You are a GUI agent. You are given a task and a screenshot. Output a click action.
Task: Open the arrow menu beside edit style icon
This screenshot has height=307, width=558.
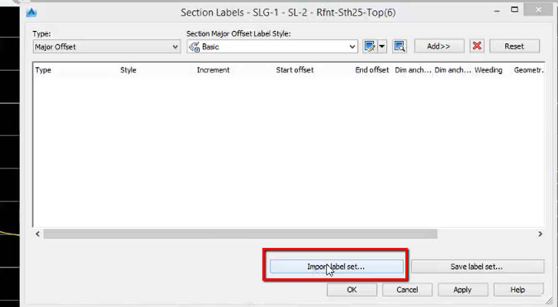[x=382, y=47]
